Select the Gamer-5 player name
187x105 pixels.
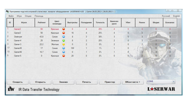click(x=18, y=56)
